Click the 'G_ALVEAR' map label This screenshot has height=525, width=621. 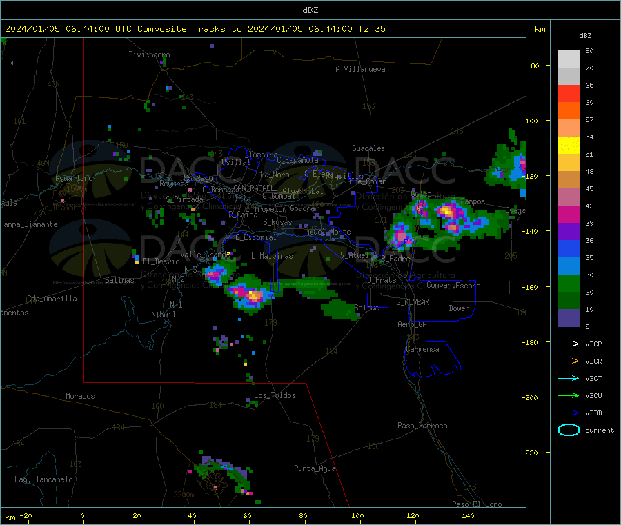(413, 302)
